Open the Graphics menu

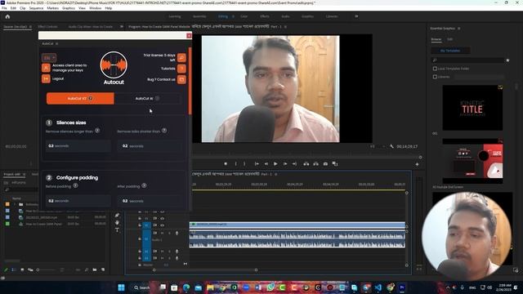click(x=69, y=8)
